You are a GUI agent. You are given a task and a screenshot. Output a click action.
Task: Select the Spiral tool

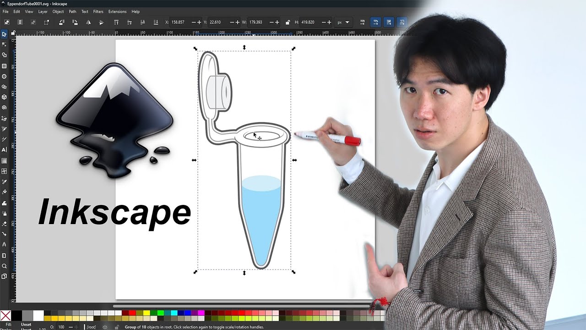4,108
